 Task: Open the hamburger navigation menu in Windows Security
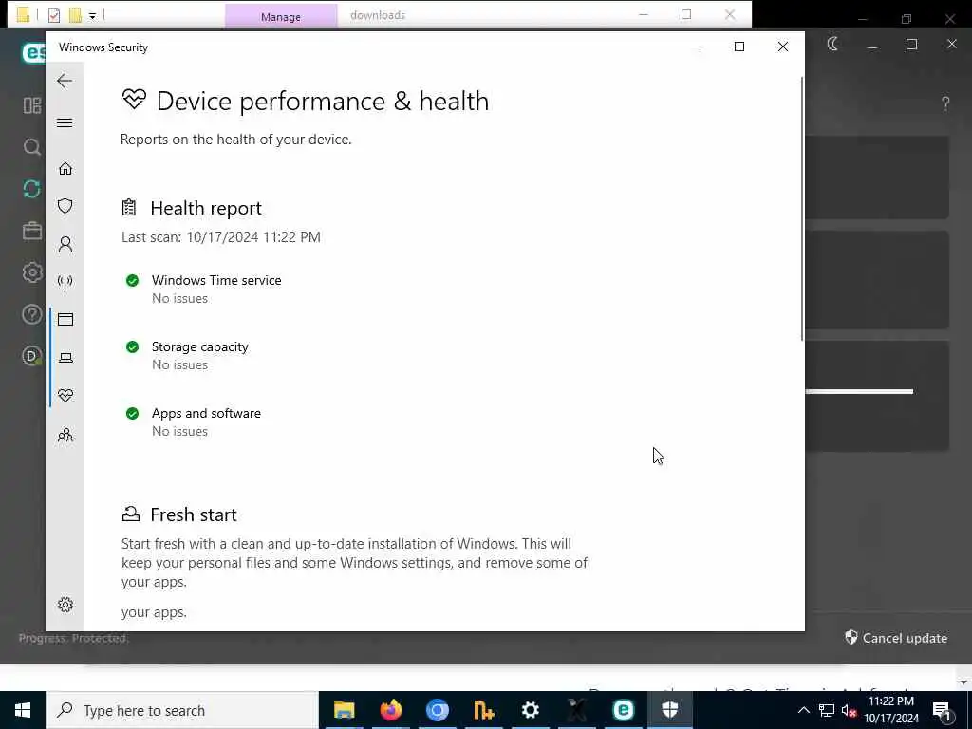[65, 122]
